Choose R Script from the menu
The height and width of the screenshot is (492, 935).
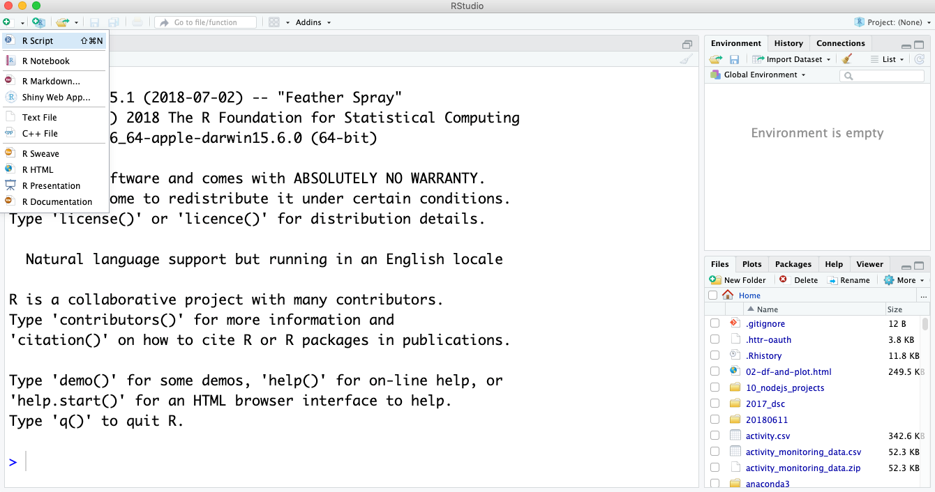tap(55, 40)
